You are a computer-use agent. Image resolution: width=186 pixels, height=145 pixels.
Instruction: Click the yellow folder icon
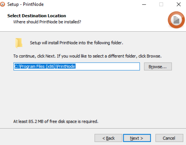[x=19, y=43]
